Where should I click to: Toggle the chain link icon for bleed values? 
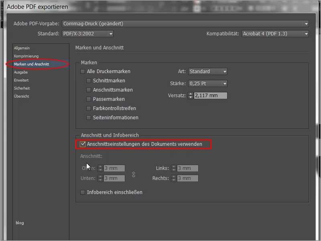pyautogui.click(x=134, y=174)
